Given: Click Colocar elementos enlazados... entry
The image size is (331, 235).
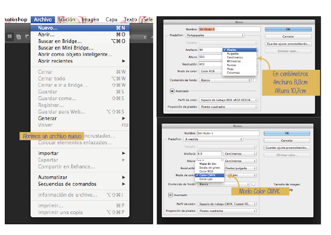Looking at the screenshot, I should click(x=80, y=143).
